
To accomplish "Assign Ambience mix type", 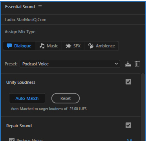I will coord(101,46).
